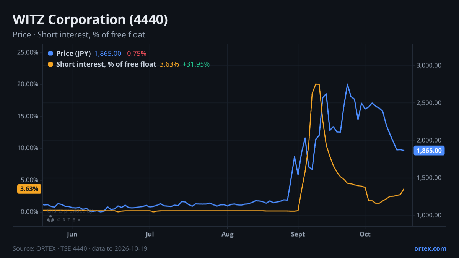
Task: Open the ortex.com link
Action: coord(430,248)
